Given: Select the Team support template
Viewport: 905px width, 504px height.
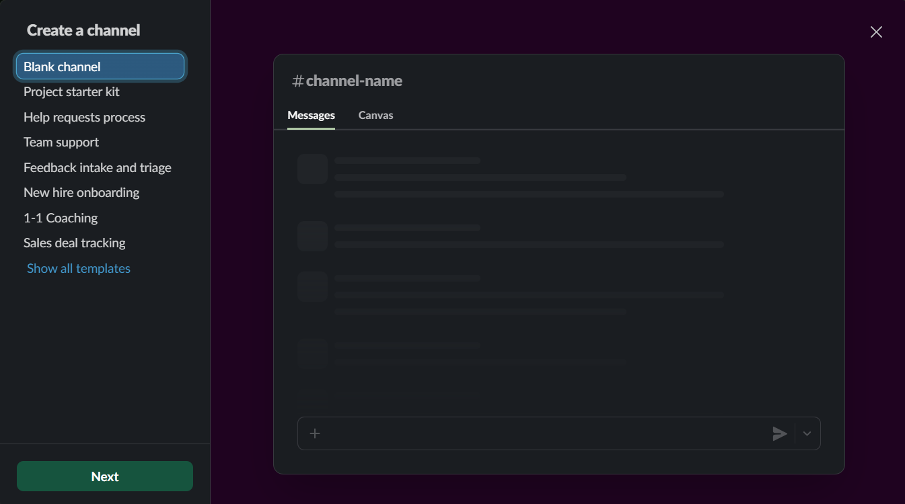Looking at the screenshot, I should (x=61, y=142).
